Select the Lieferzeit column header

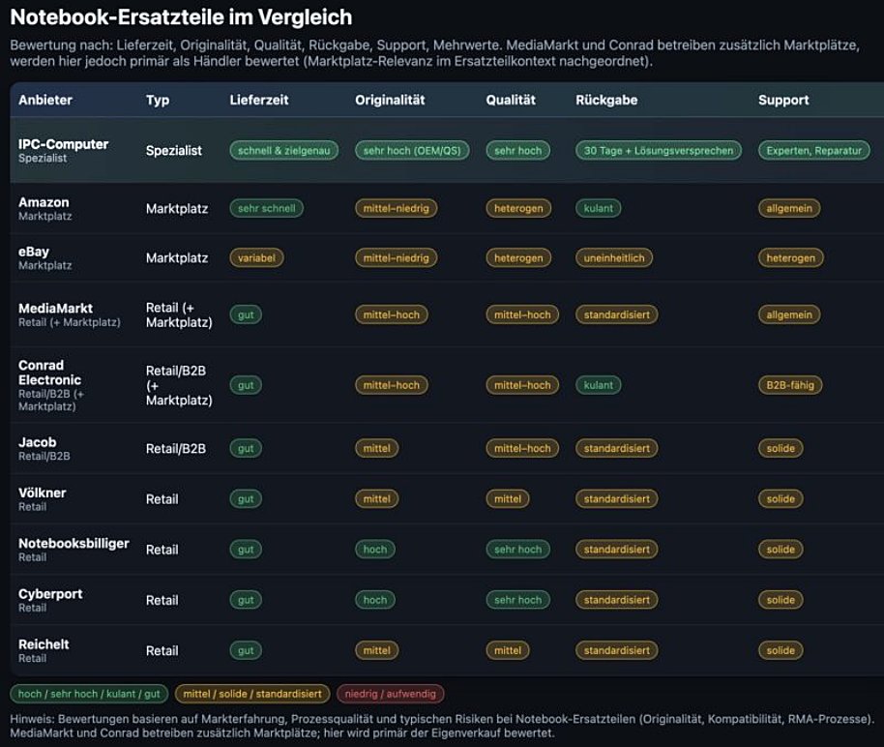258,100
